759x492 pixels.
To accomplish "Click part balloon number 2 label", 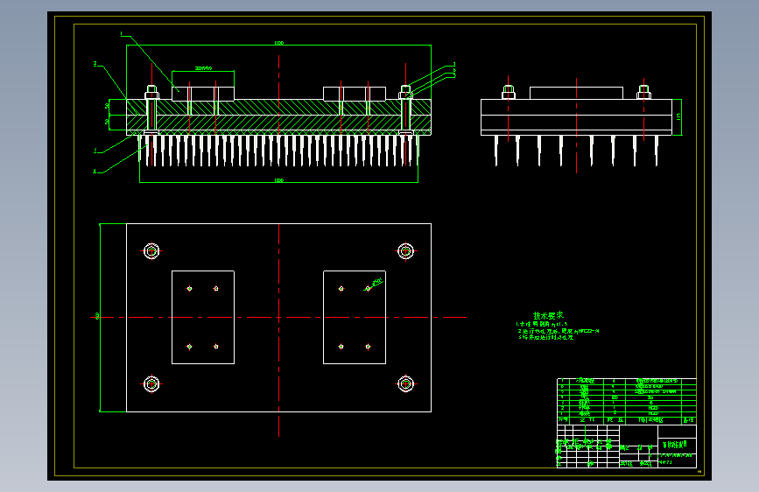I will [x=95, y=64].
